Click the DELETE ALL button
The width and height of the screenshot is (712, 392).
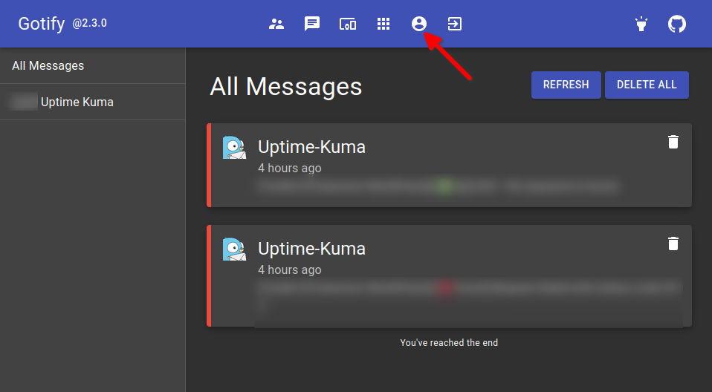click(647, 85)
